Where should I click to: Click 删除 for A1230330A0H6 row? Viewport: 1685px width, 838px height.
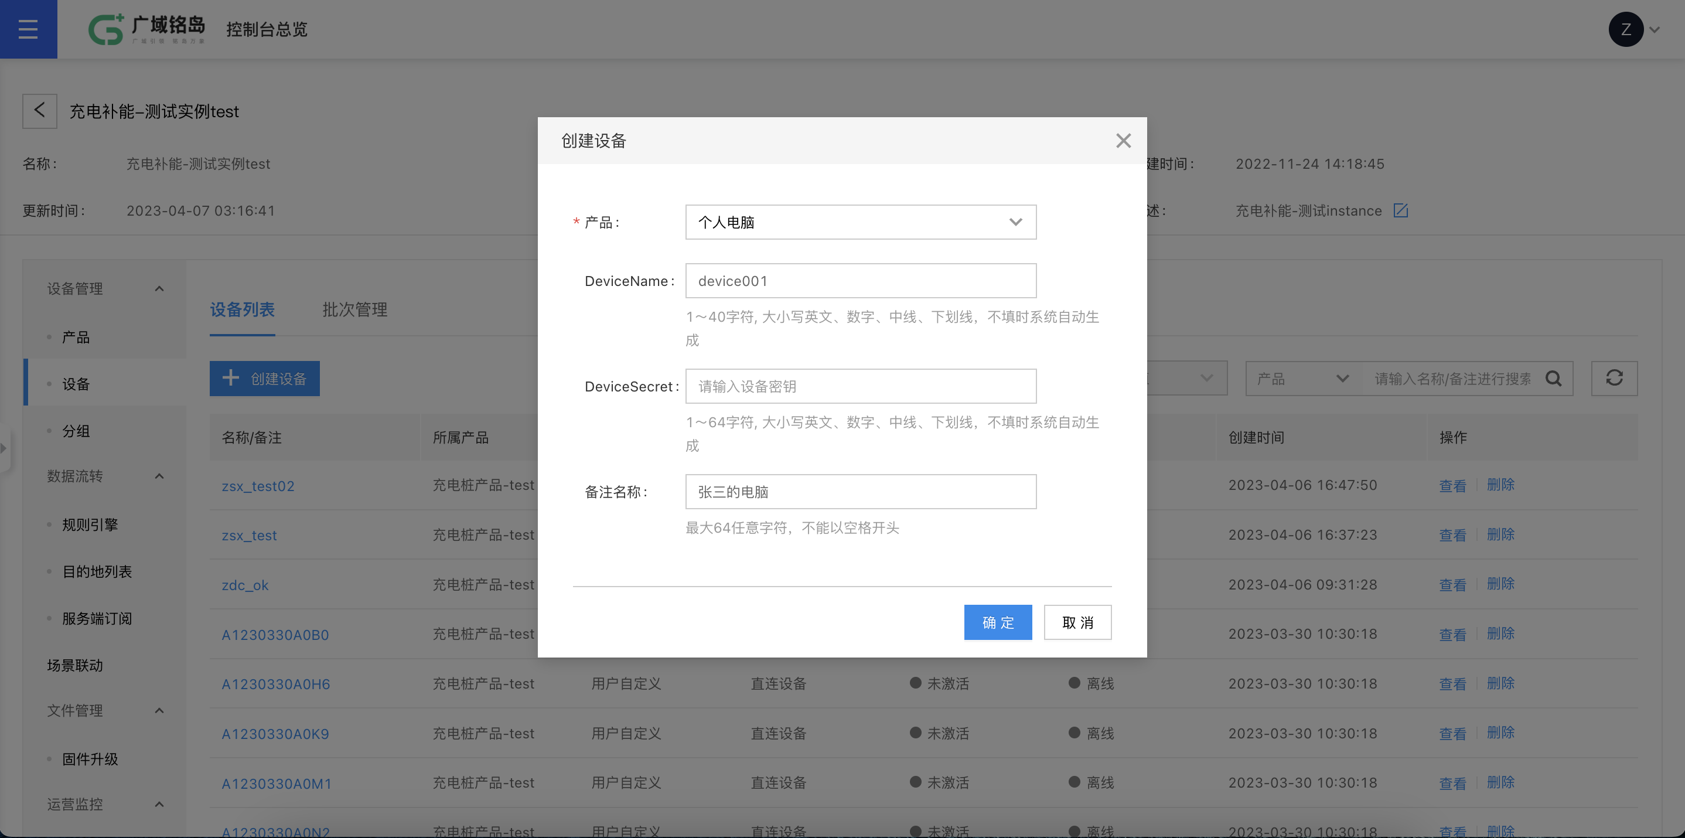tap(1500, 683)
